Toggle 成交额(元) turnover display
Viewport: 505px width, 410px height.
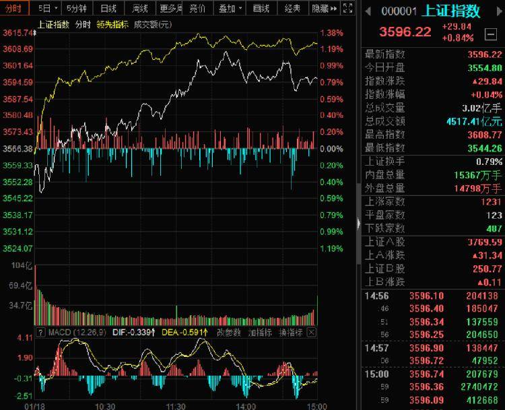(x=153, y=24)
